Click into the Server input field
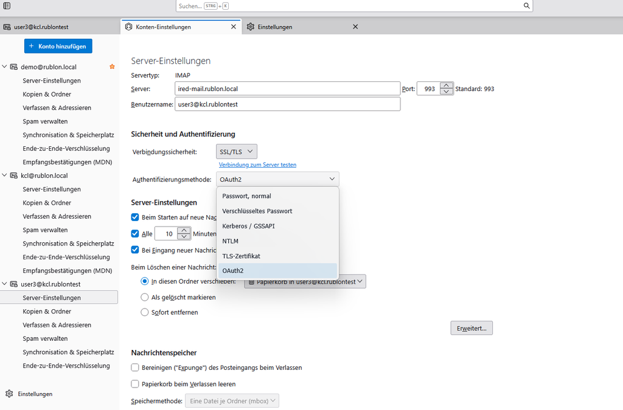The height and width of the screenshot is (410, 623). pyautogui.click(x=287, y=89)
